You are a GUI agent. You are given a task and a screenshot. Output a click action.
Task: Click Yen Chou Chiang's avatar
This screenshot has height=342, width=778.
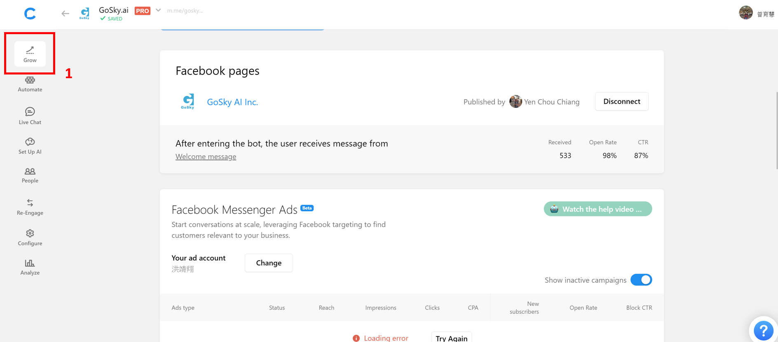(515, 101)
